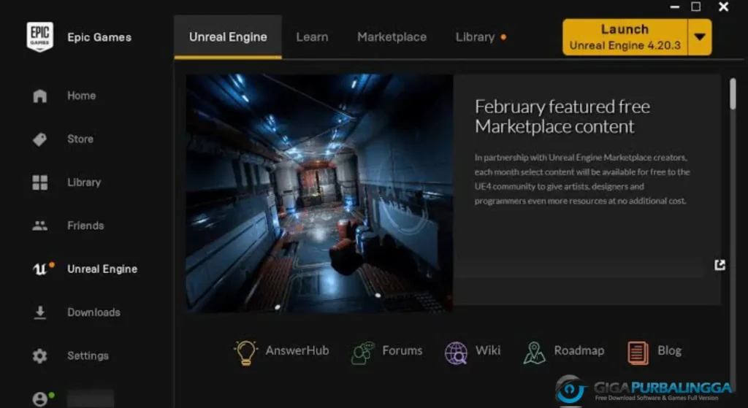Close the launcher window
This screenshot has height=408, width=748.
[x=723, y=7]
